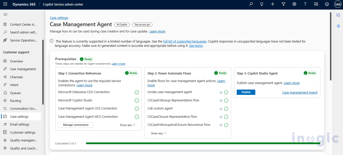Click the info icon beside language notice
343x155 pixels.
pyautogui.click(x=52, y=41)
